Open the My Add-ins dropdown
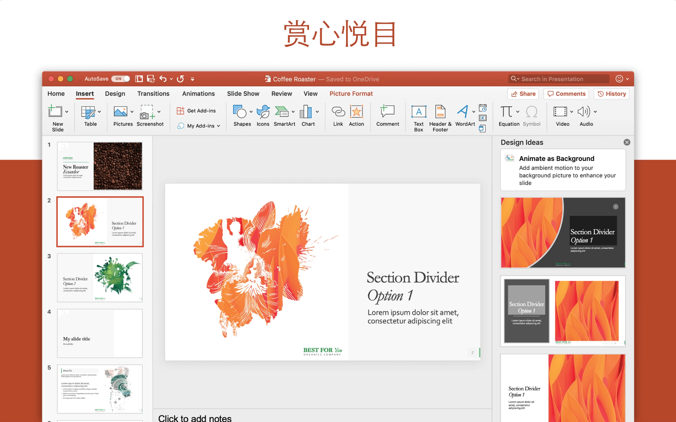Image resolution: width=676 pixels, height=422 pixels. [219, 125]
